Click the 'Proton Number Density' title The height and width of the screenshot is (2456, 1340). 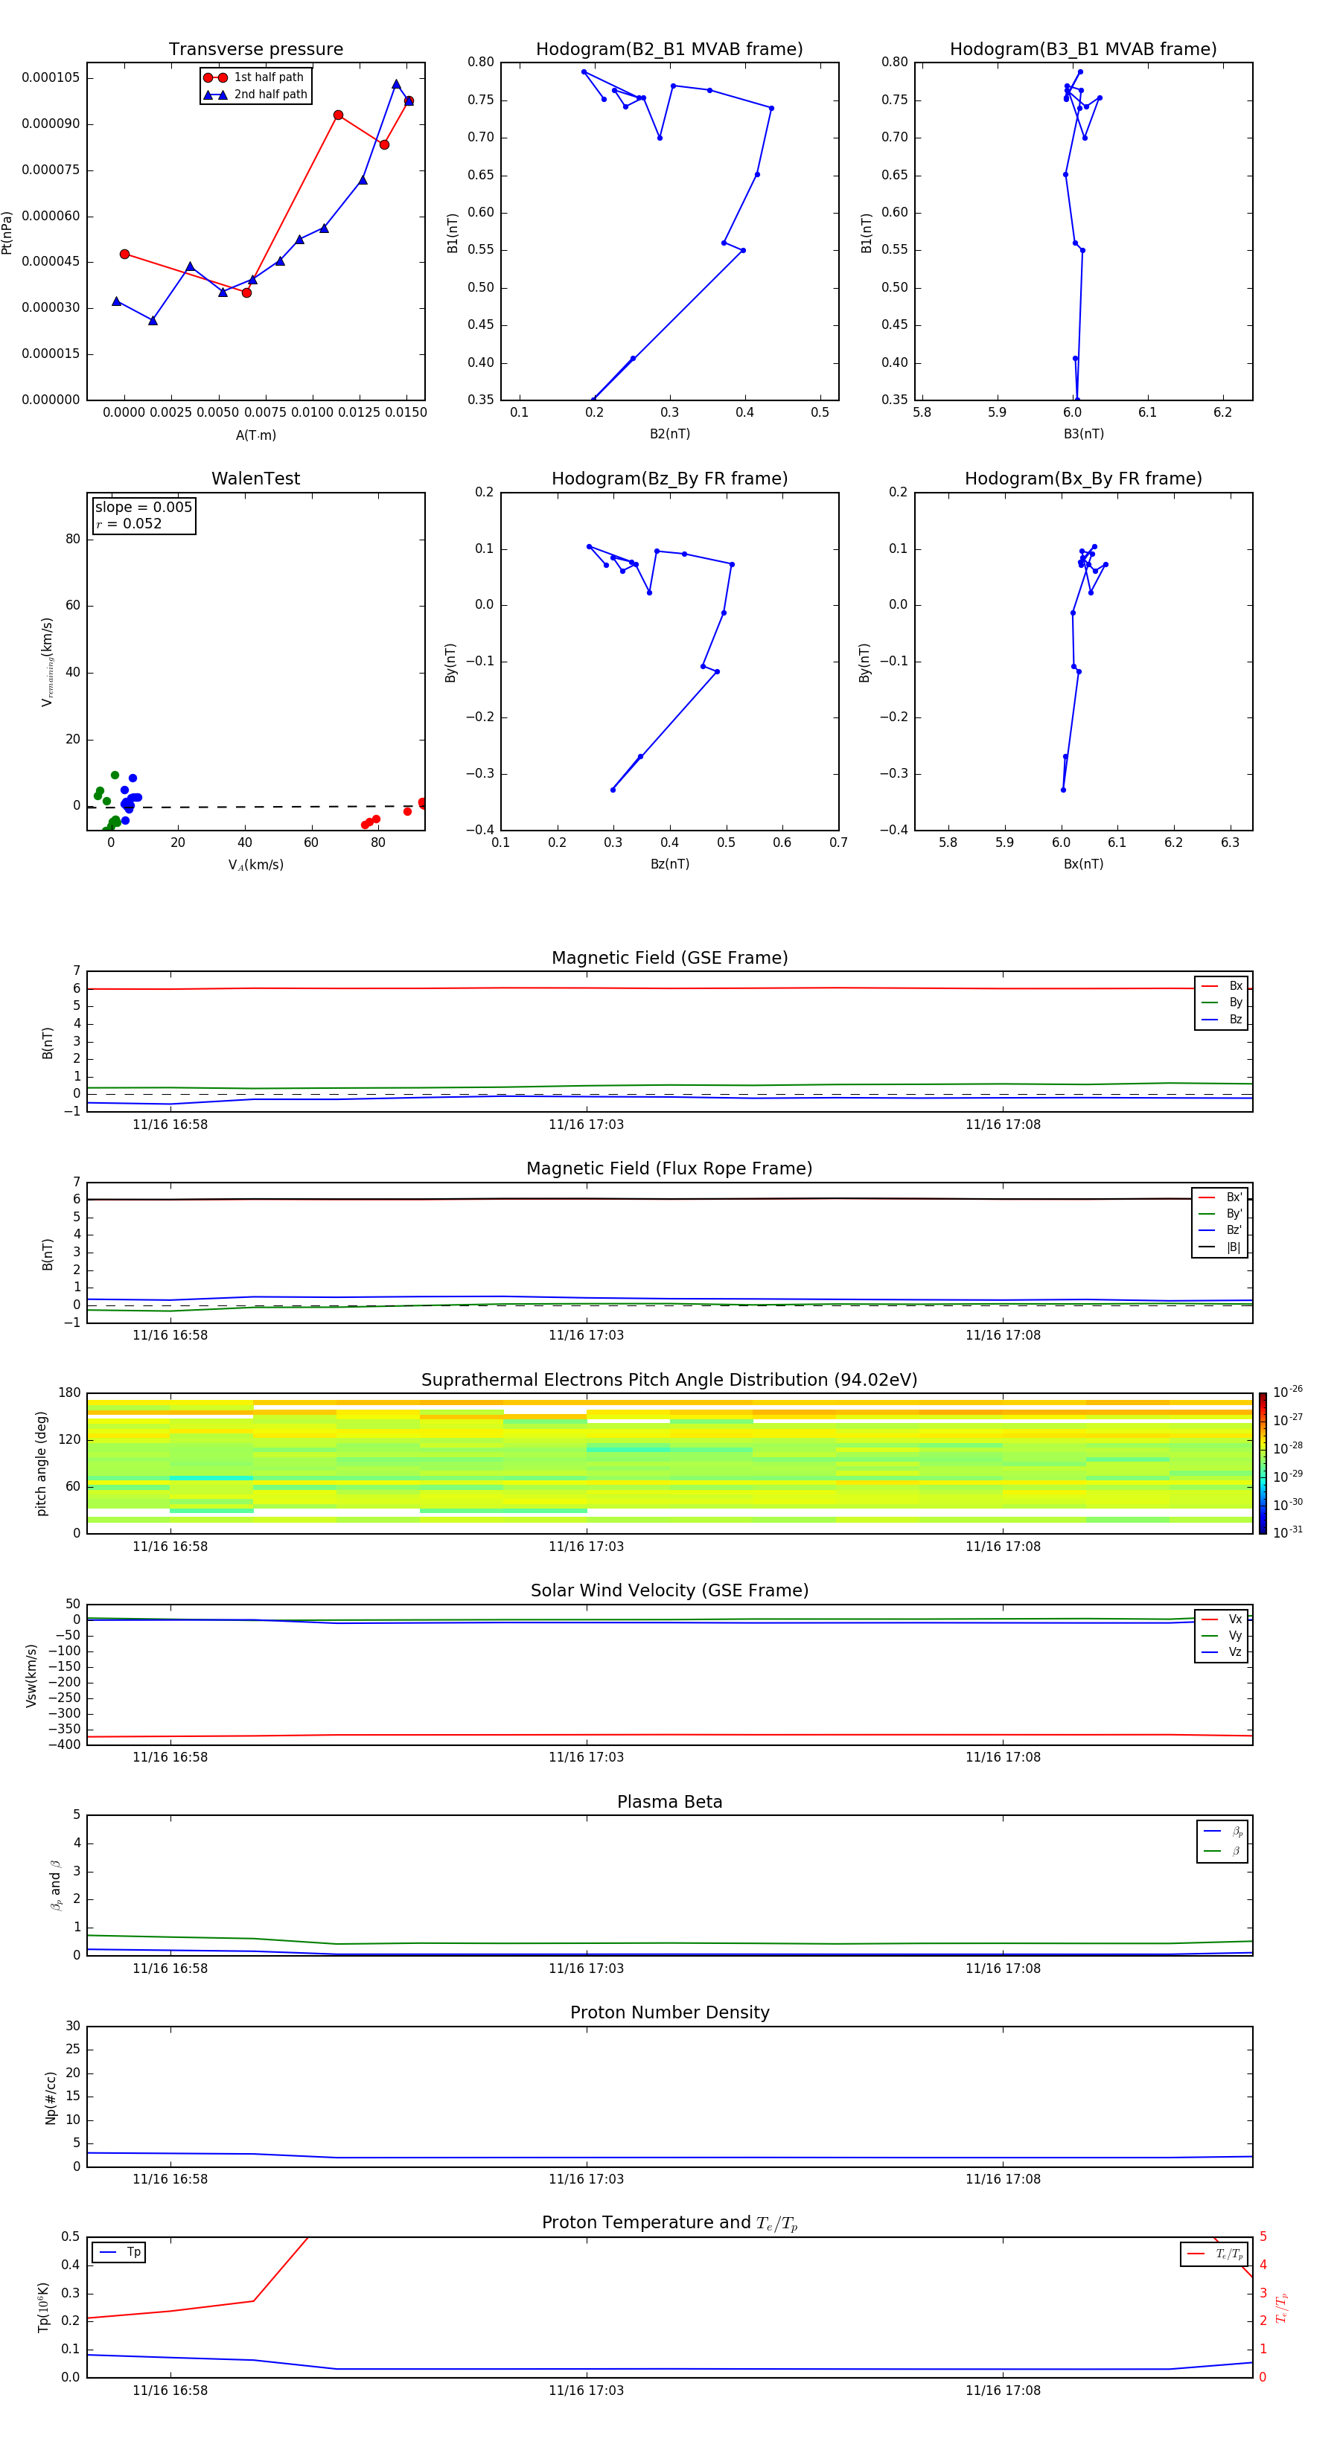[669, 2012]
